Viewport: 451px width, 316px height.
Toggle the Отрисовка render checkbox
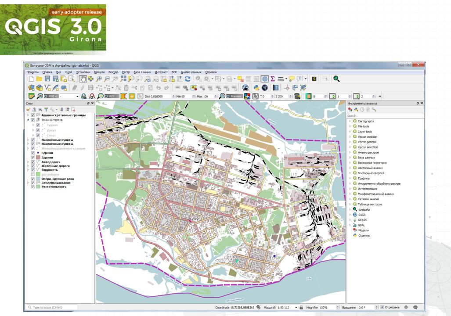pyautogui.click(x=382, y=307)
